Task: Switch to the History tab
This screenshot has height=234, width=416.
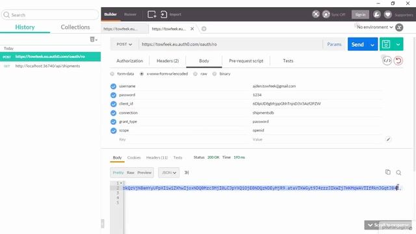Action: point(25,27)
